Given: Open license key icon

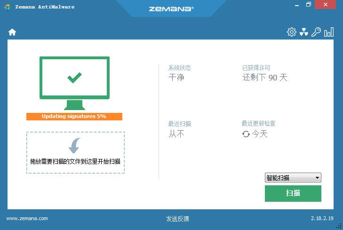Looking at the screenshot, I should [x=316, y=32].
